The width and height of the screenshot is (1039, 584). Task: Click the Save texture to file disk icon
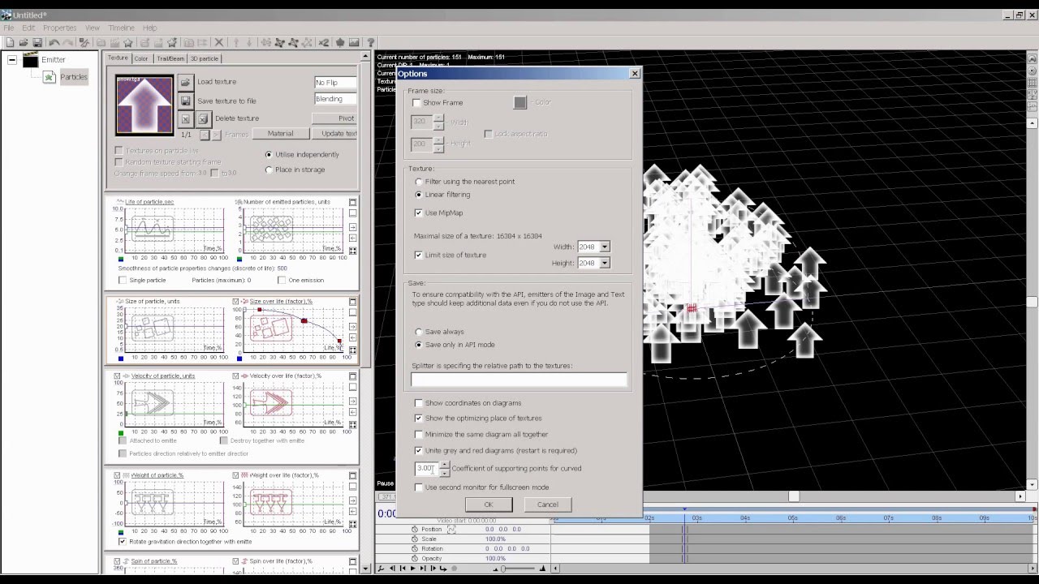pyautogui.click(x=186, y=101)
